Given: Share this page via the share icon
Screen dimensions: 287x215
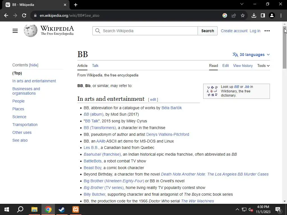Looking at the screenshot, I should 234,16.
